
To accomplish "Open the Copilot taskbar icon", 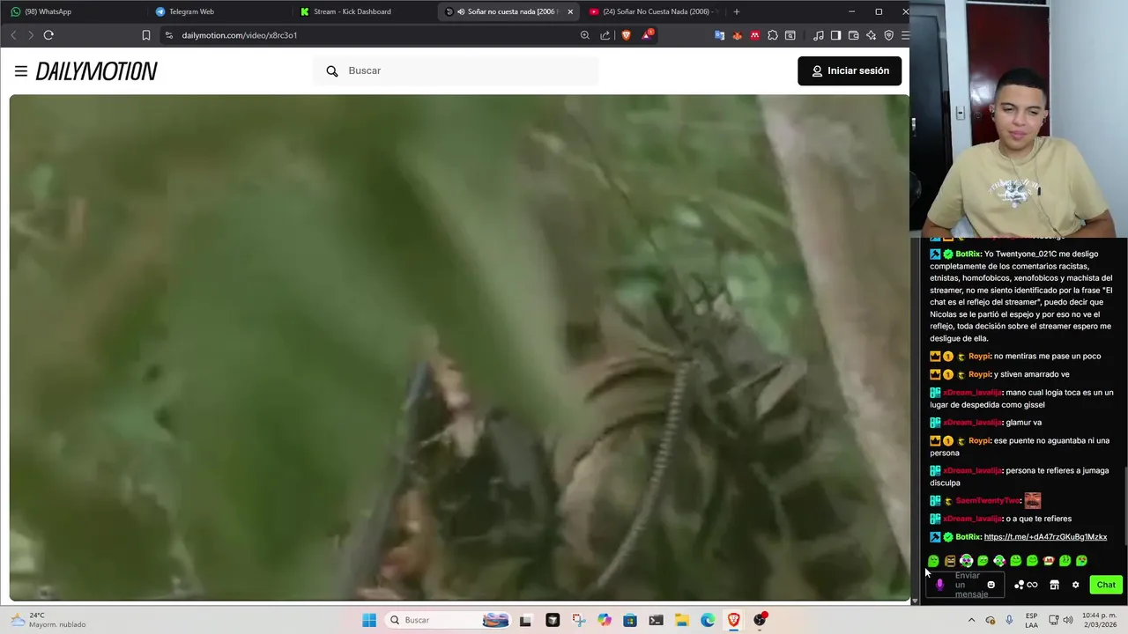I will click(605, 620).
